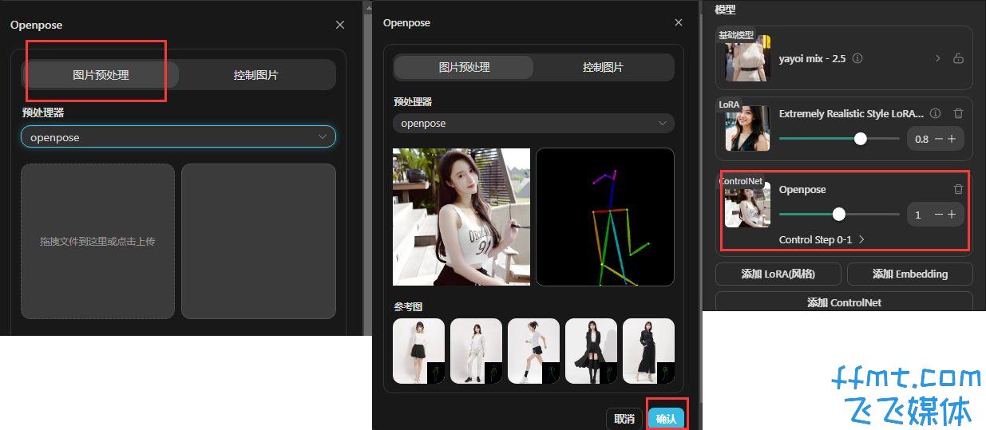Click the LoRA weight value 0.8
Image resolution: width=986 pixels, height=430 pixels.
(x=921, y=139)
